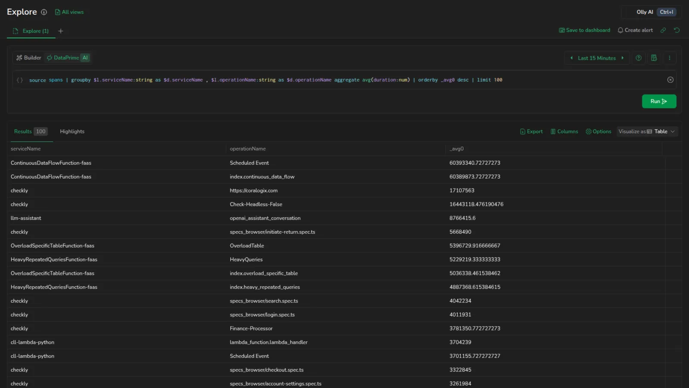The height and width of the screenshot is (388, 689).
Task: Open All views link
Action: point(69,12)
